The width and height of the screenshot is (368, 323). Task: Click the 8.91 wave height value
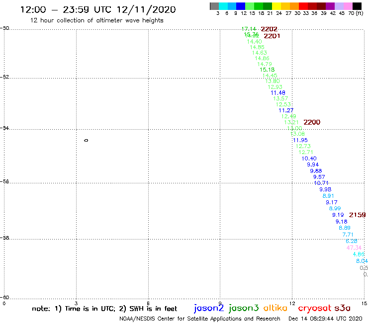(x=328, y=196)
